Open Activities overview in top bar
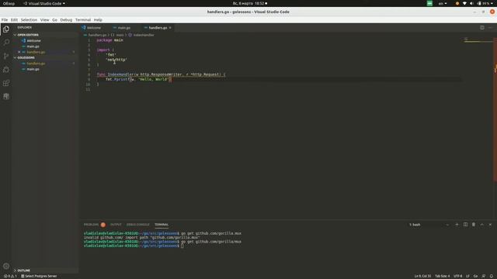 9,3
